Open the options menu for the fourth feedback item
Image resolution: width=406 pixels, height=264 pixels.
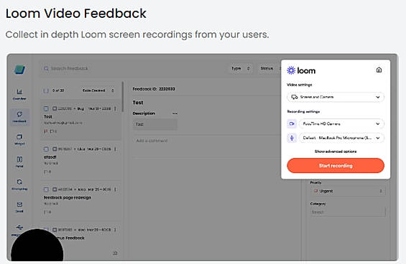click(115, 230)
